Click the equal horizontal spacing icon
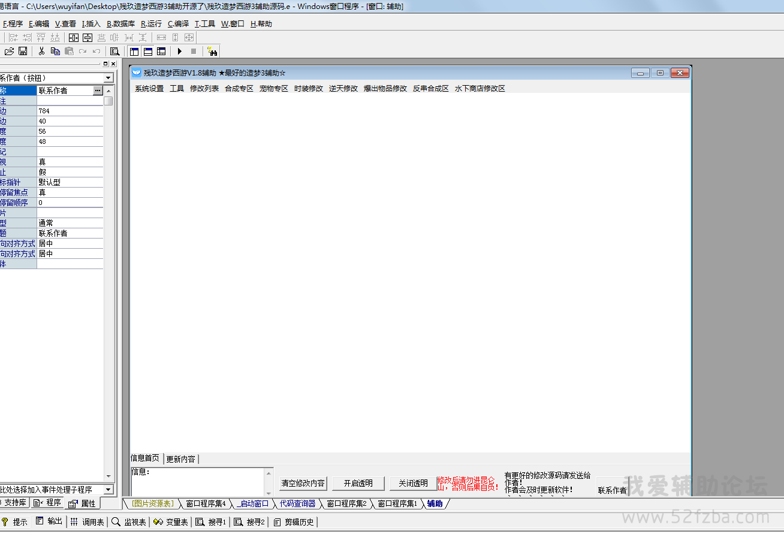The image size is (784, 540). (128, 38)
